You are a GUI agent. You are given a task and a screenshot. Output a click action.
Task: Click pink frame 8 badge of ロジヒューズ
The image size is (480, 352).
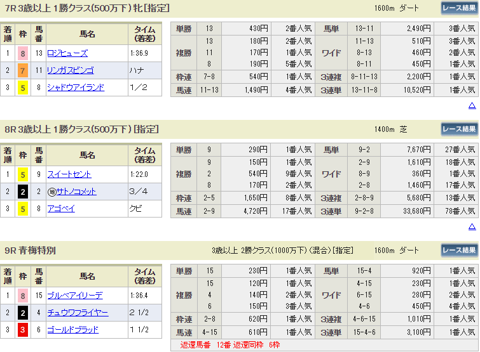click(23, 54)
